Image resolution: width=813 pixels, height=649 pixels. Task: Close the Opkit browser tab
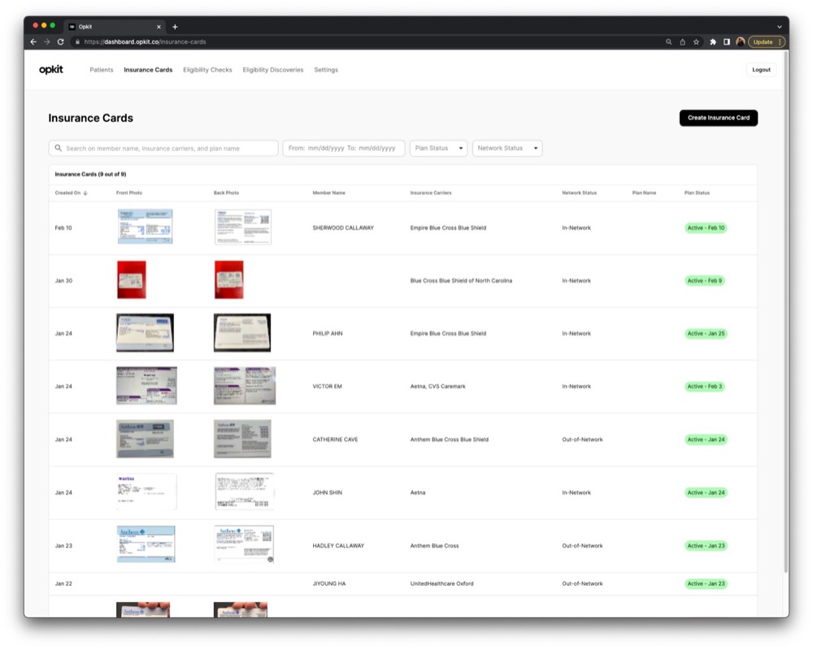pyautogui.click(x=159, y=27)
